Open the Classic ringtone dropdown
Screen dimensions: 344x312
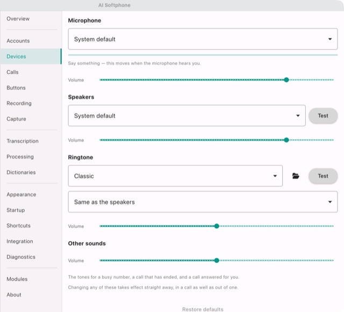pyautogui.click(x=175, y=176)
